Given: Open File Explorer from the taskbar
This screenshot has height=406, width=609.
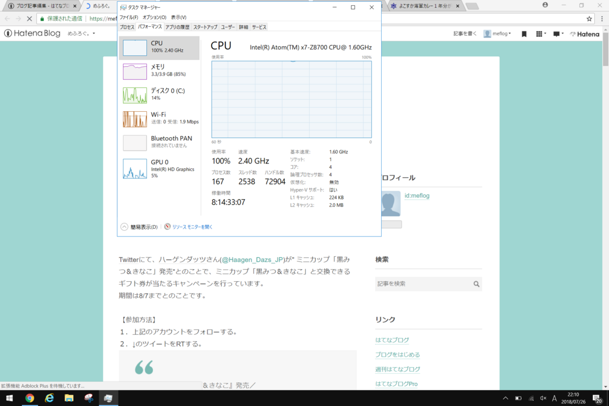Looking at the screenshot, I should [x=69, y=398].
